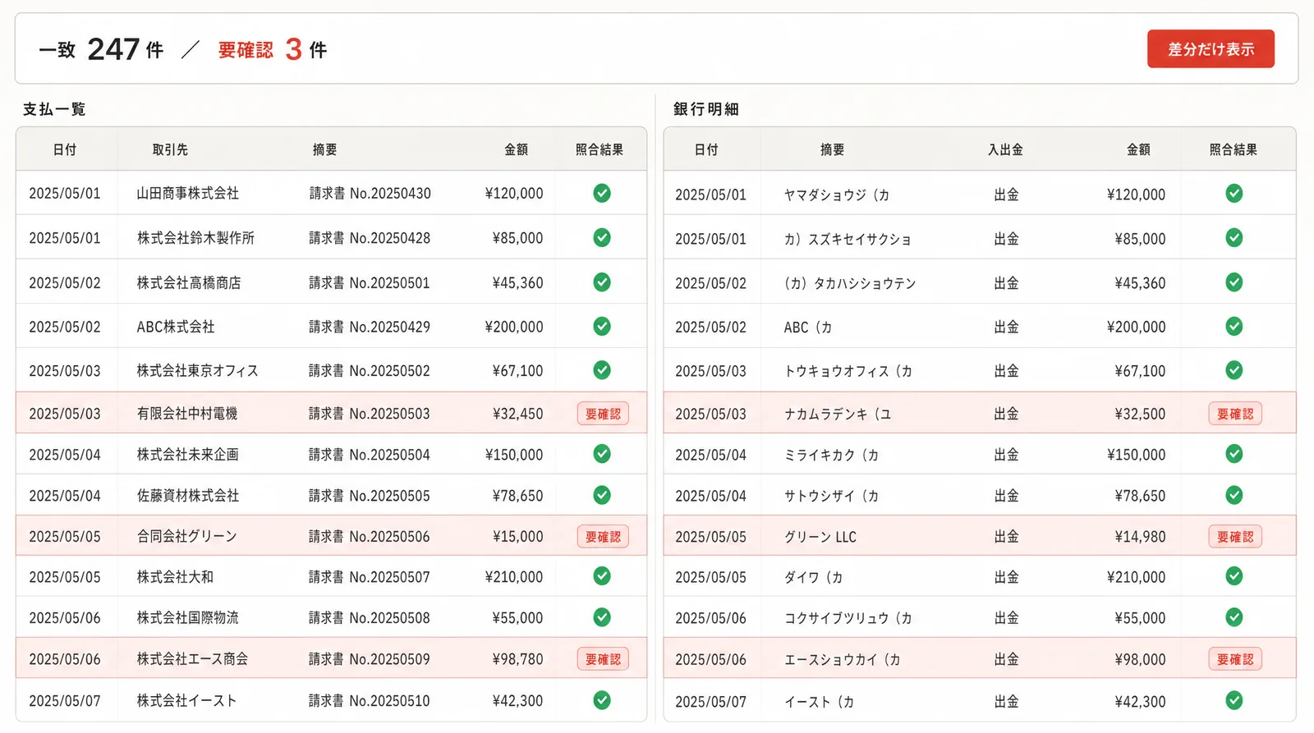Click match checkmark for 株式会社イースト row
This screenshot has height=733, width=1314.
coord(602,700)
